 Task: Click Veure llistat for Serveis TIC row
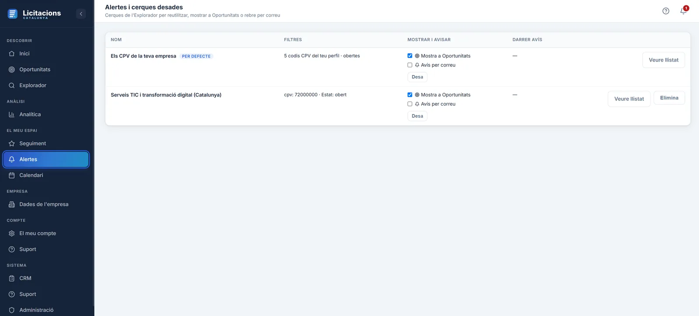pyautogui.click(x=629, y=99)
